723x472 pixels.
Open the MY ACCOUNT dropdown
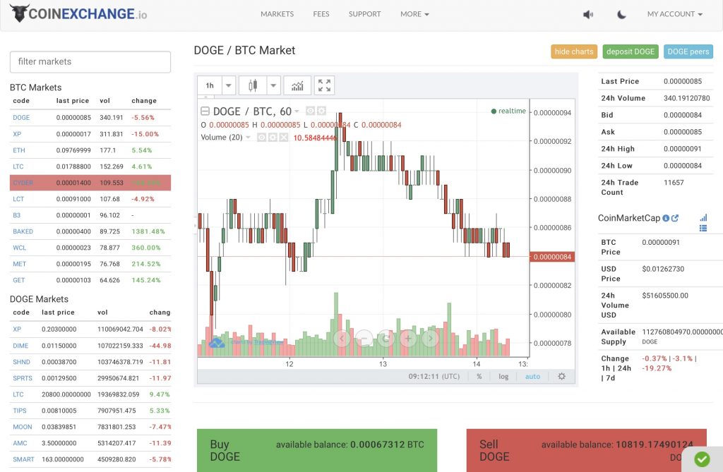coord(674,14)
